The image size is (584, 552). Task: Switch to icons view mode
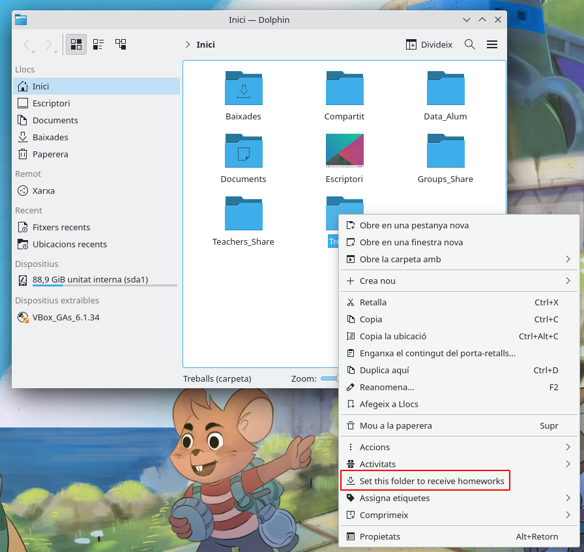pyautogui.click(x=76, y=44)
